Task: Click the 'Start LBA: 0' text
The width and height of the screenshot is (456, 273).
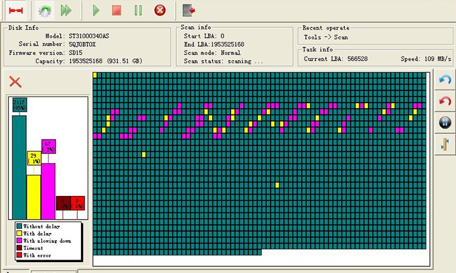Action: (204, 36)
